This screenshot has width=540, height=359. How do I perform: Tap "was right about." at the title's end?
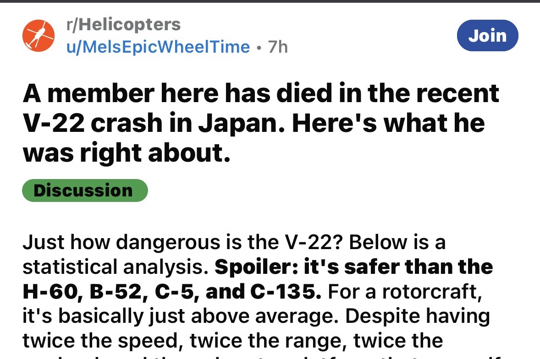pos(127,154)
